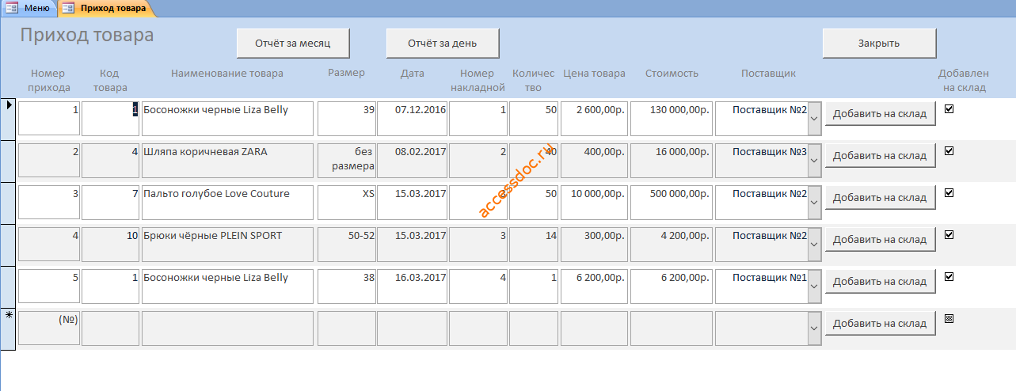The height and width of the screenshot is (391, 1016).
Task: Toggle the checkbox in the new empty row
Action: coord(949,319)
